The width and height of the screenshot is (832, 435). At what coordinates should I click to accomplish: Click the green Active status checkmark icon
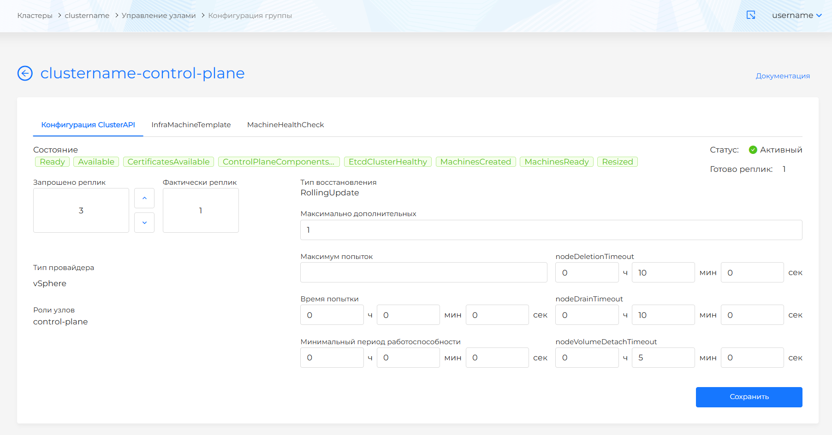pyautogui.click(x=753, y=150)
